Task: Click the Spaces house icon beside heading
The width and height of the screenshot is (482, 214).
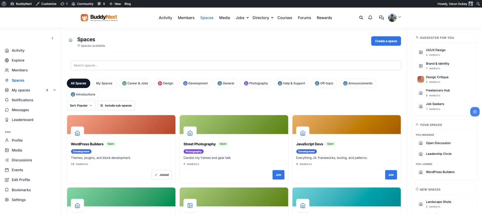Action: point(71,40)
